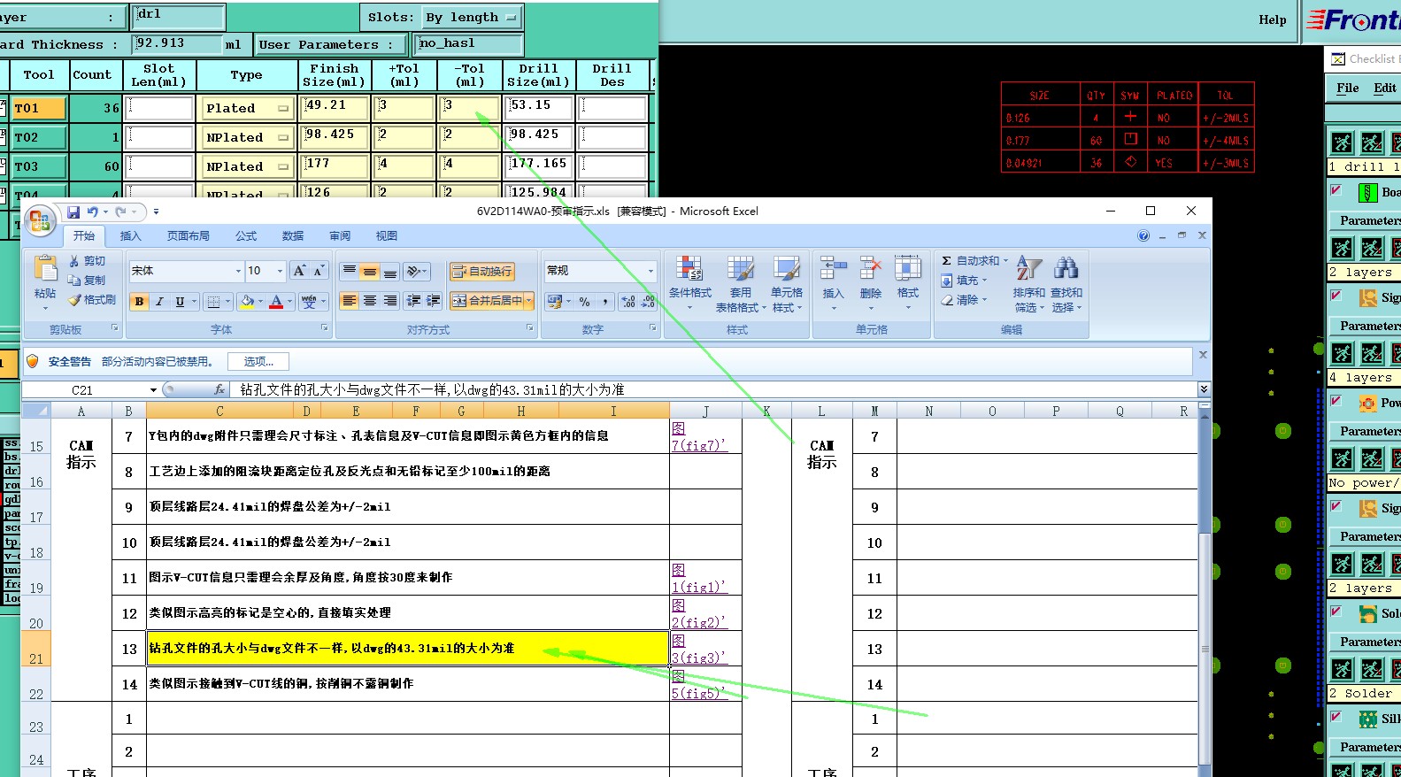Toggle Bold formatting in Excel
The width and height of the screenshot is (1401, 777).
(139, 302)
